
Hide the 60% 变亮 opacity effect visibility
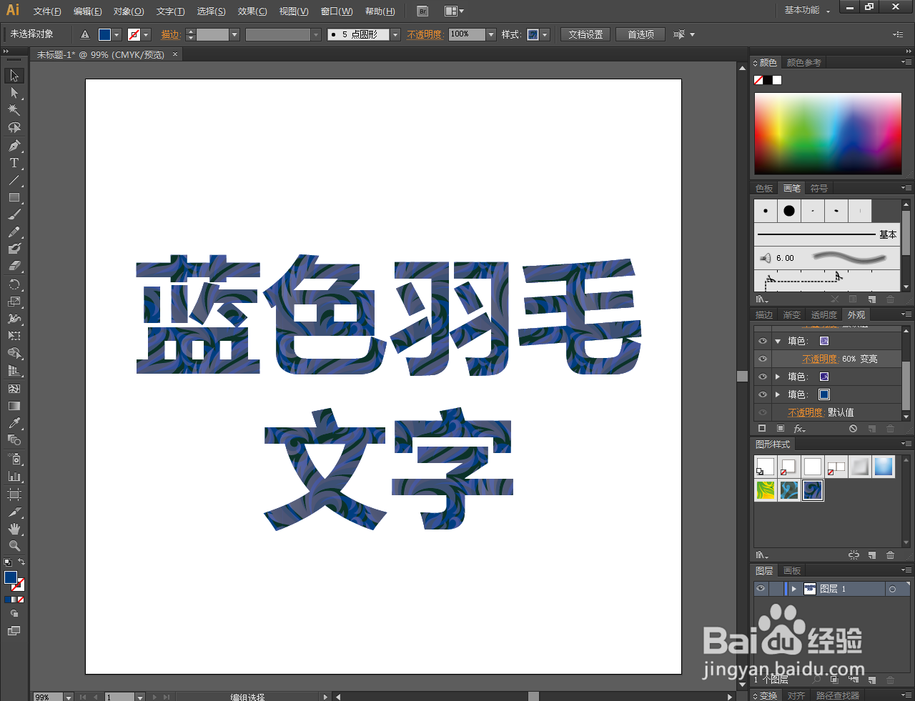[762, 359]
